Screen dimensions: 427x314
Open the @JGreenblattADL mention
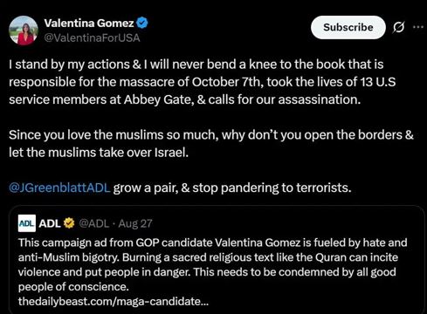59,188
